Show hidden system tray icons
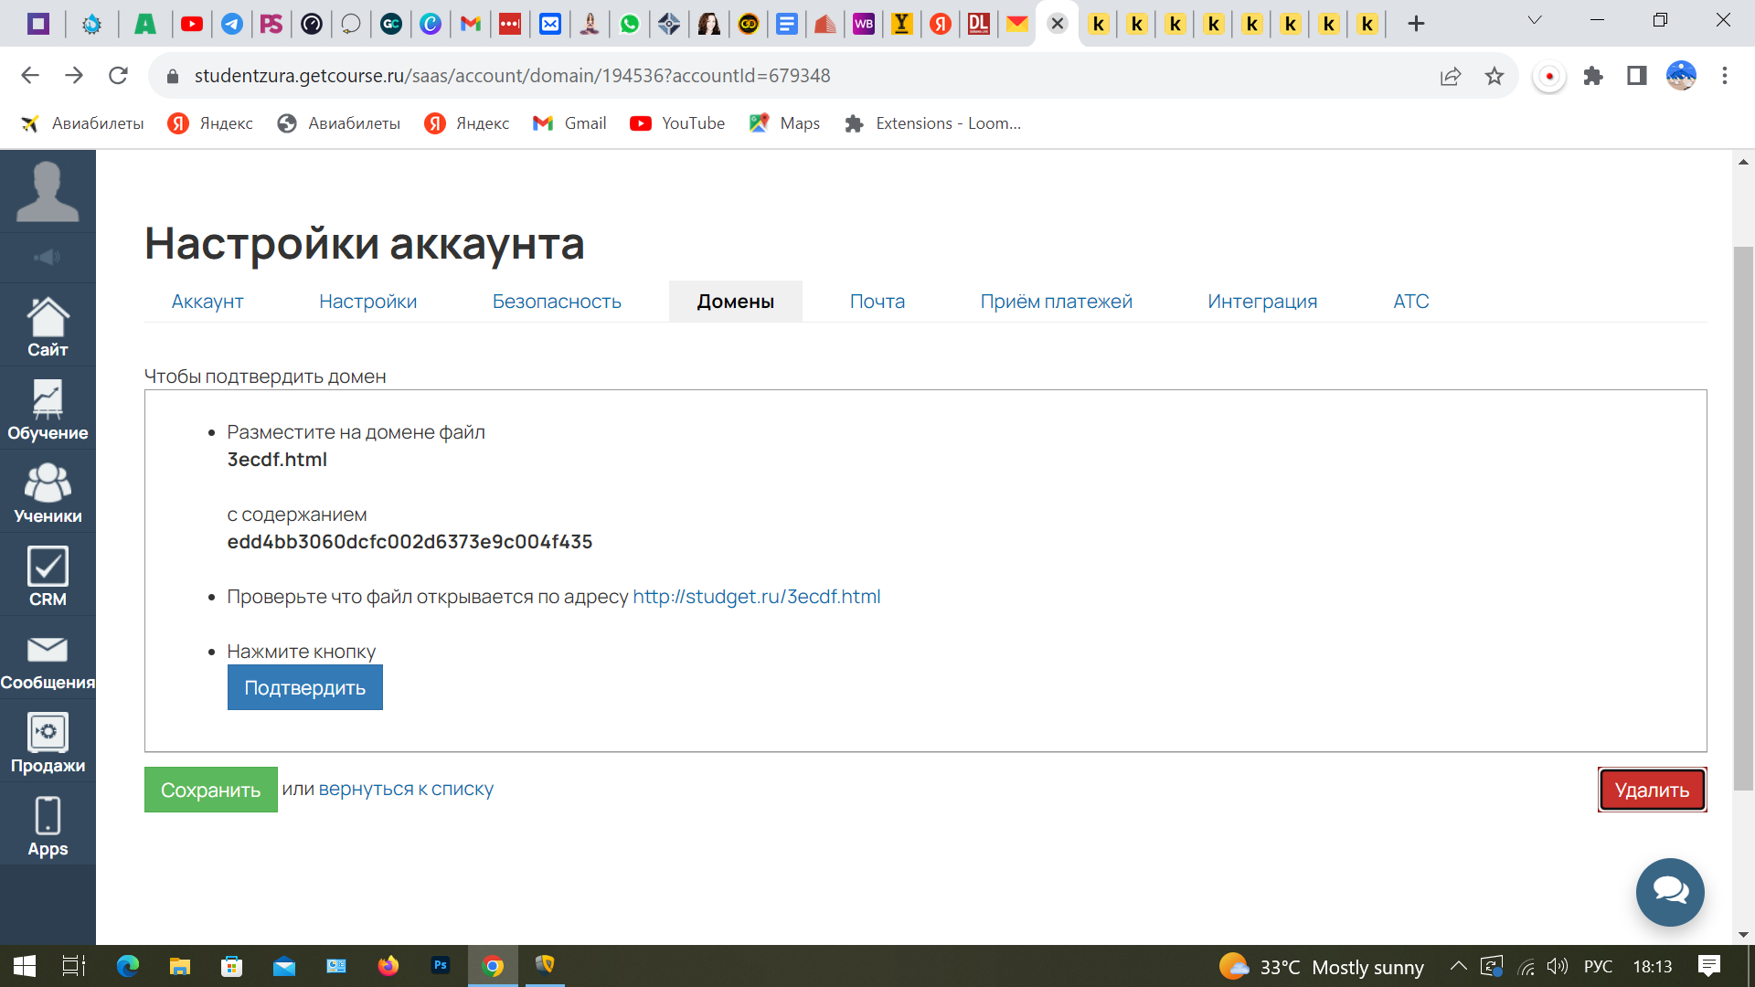 pos(1458,966)
